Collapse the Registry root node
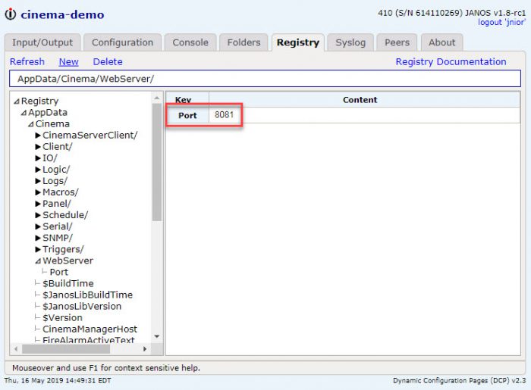 click(17, 101)
